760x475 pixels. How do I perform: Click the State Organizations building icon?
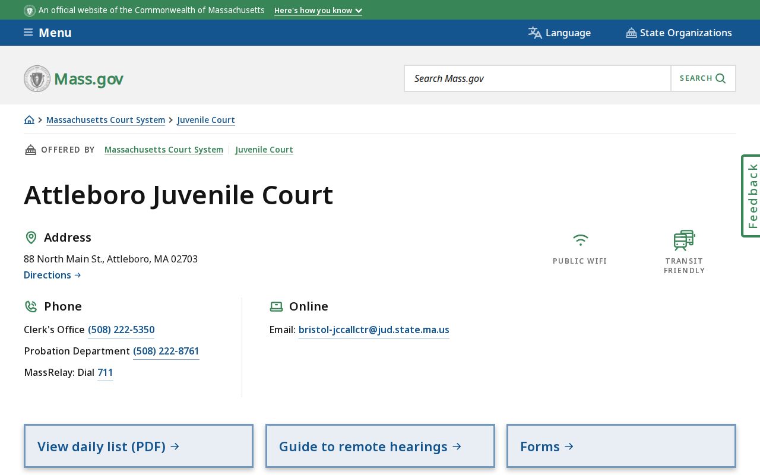(631, 33)
